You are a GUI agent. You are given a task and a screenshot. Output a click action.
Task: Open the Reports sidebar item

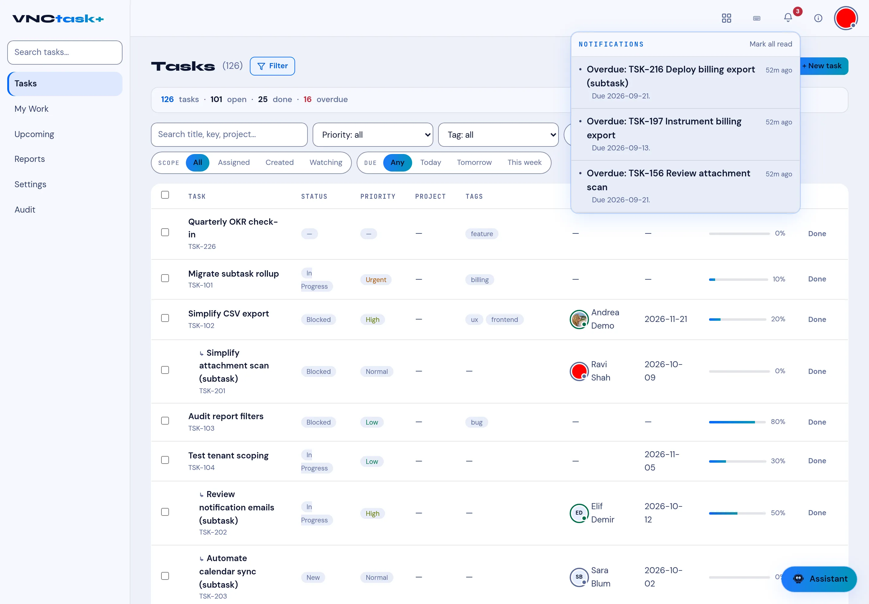(x=65, y=159)
